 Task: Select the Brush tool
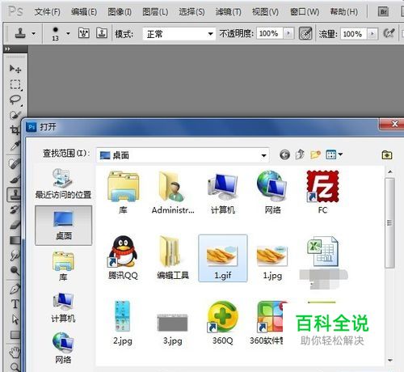(15, 179)
